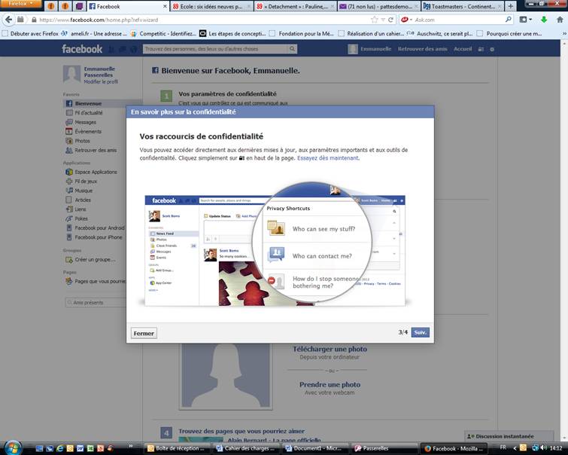568x455 pixels.
Task: Select the purple pinned tab
Action: coord(79,6)
